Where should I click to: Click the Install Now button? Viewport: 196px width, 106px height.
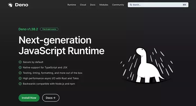29,98
